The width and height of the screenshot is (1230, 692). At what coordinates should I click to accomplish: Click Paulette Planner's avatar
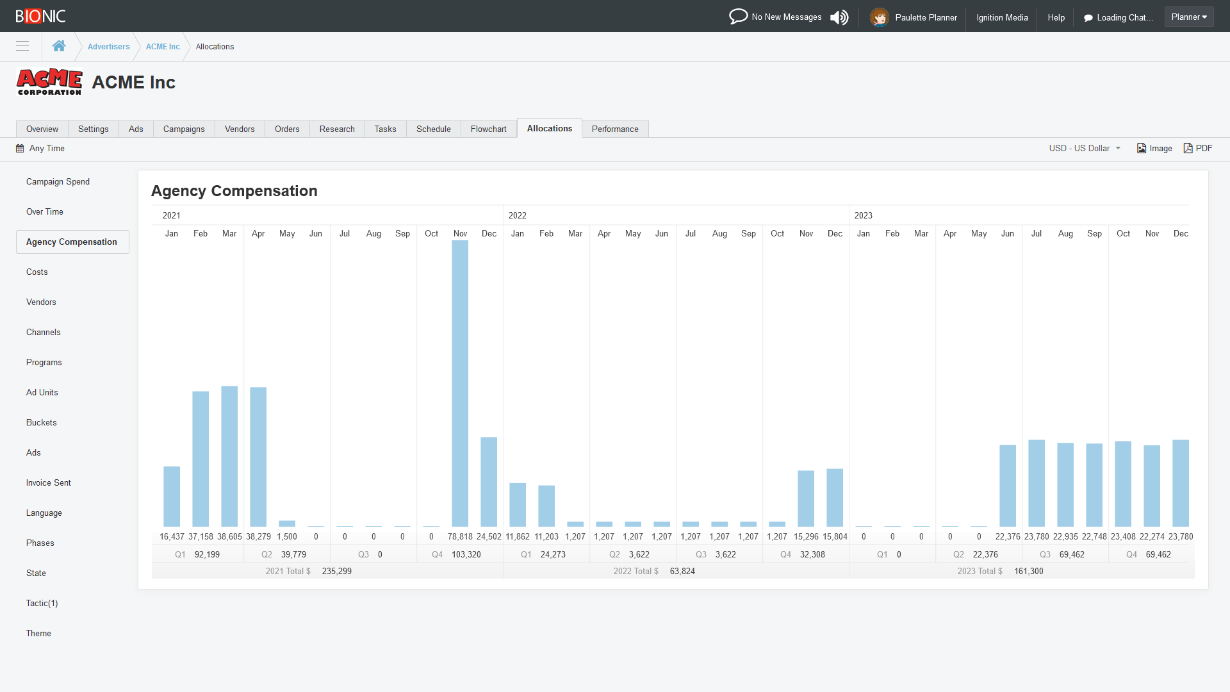[x=880, y=16]
